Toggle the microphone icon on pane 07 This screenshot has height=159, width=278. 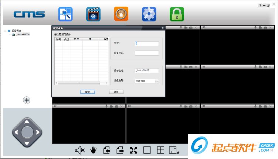(106, 106)
